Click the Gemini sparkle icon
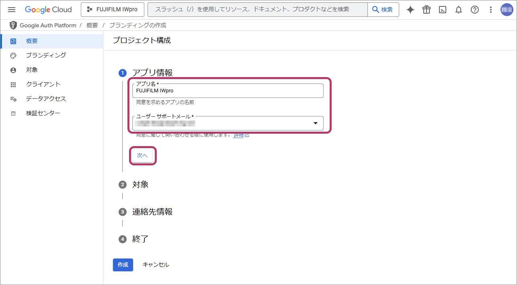The image size is (517, 285). click(x=410, y=10)
